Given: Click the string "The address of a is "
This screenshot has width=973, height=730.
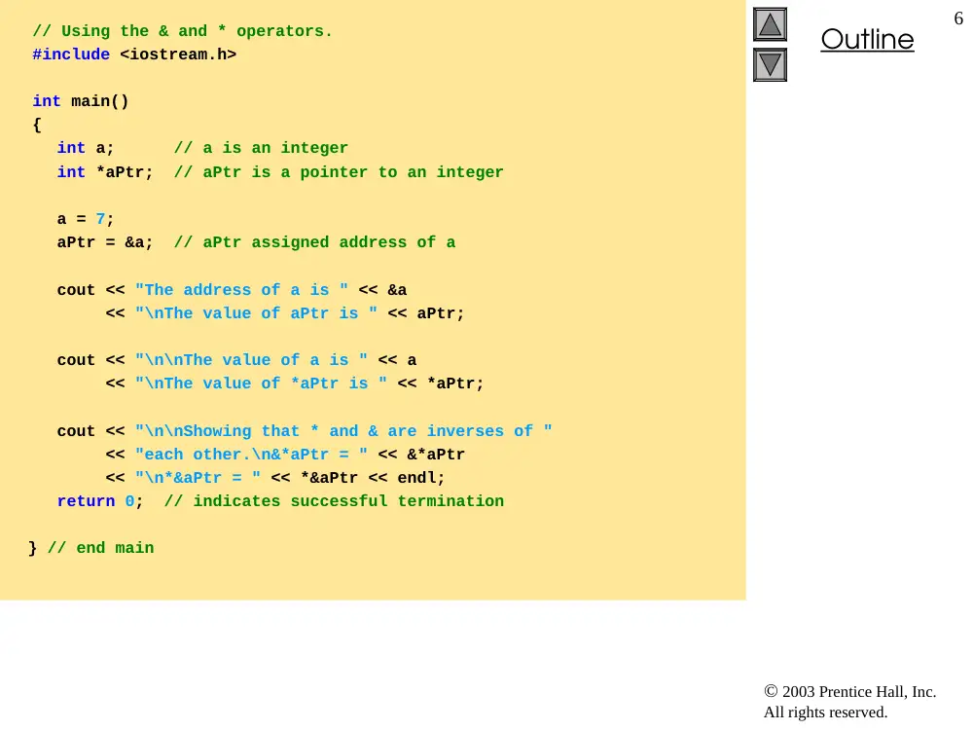Looking at the screenshot, I should tap(241, 290).
